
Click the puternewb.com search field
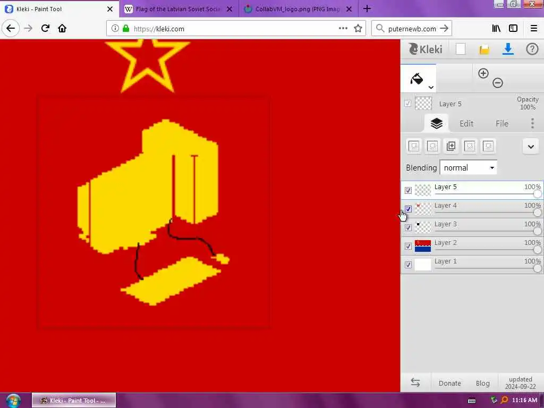[x=412, y=29]
